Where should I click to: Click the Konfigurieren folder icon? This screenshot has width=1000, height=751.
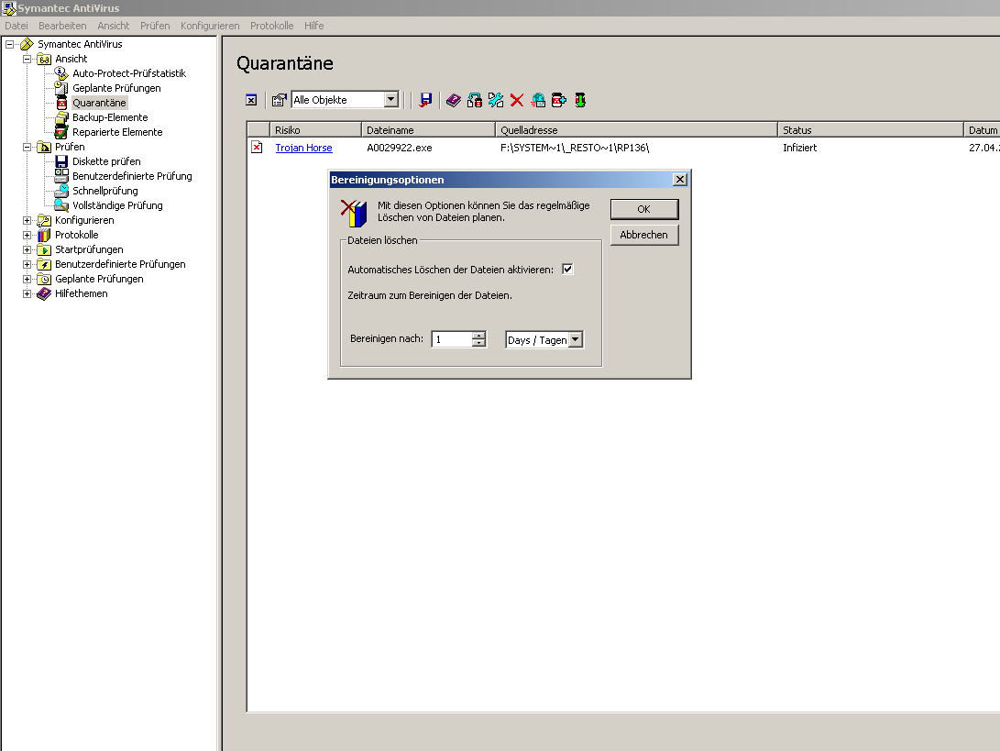[x=44, y=220]
